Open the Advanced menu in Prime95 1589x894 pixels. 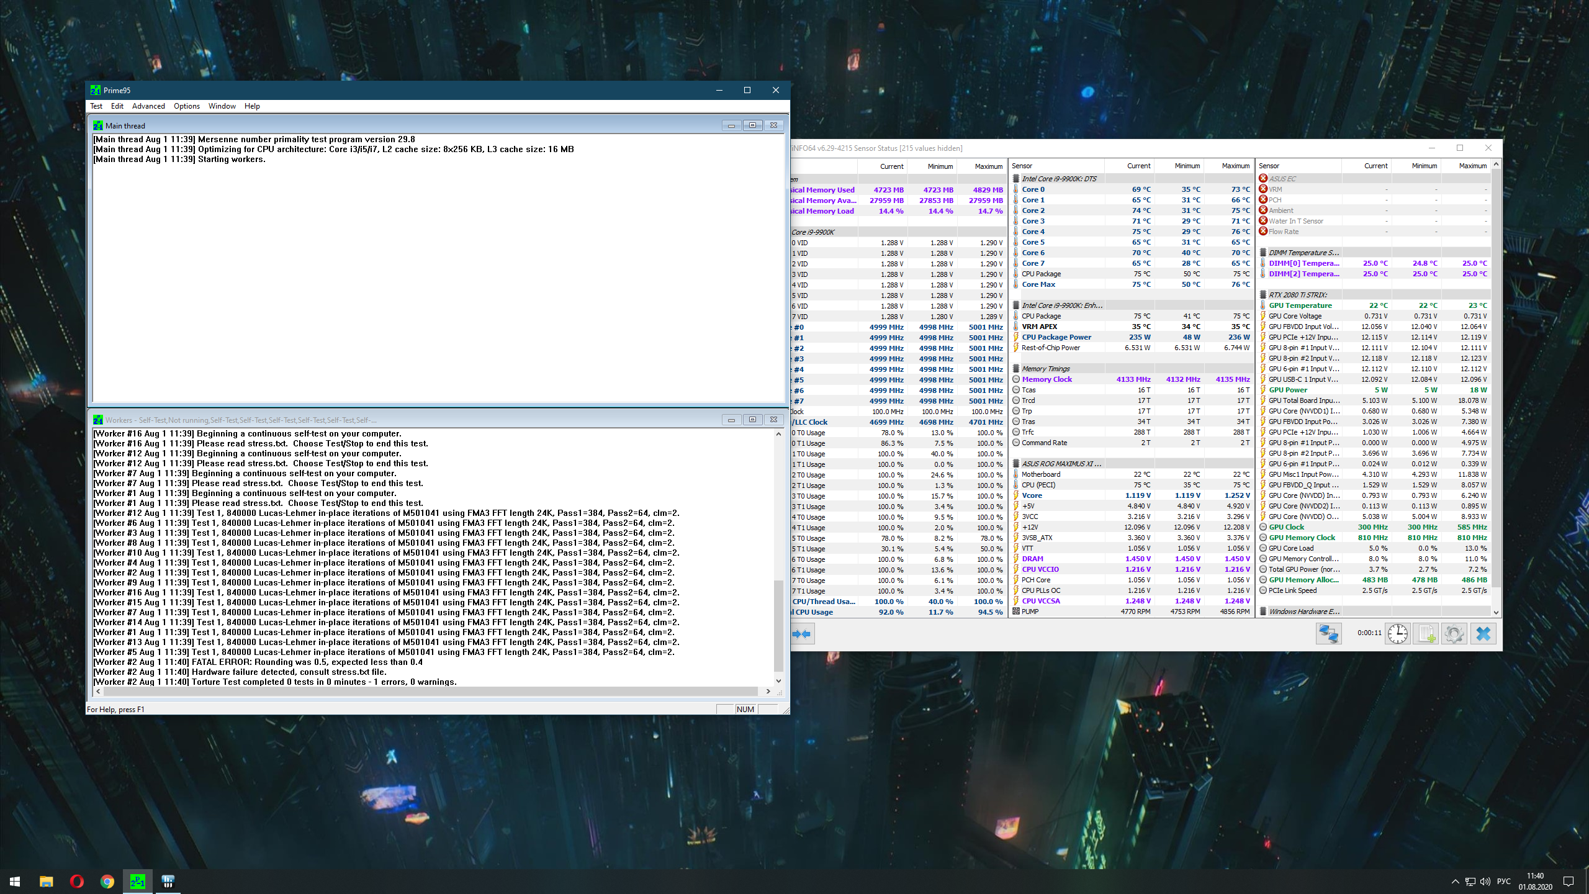point(148,106)
